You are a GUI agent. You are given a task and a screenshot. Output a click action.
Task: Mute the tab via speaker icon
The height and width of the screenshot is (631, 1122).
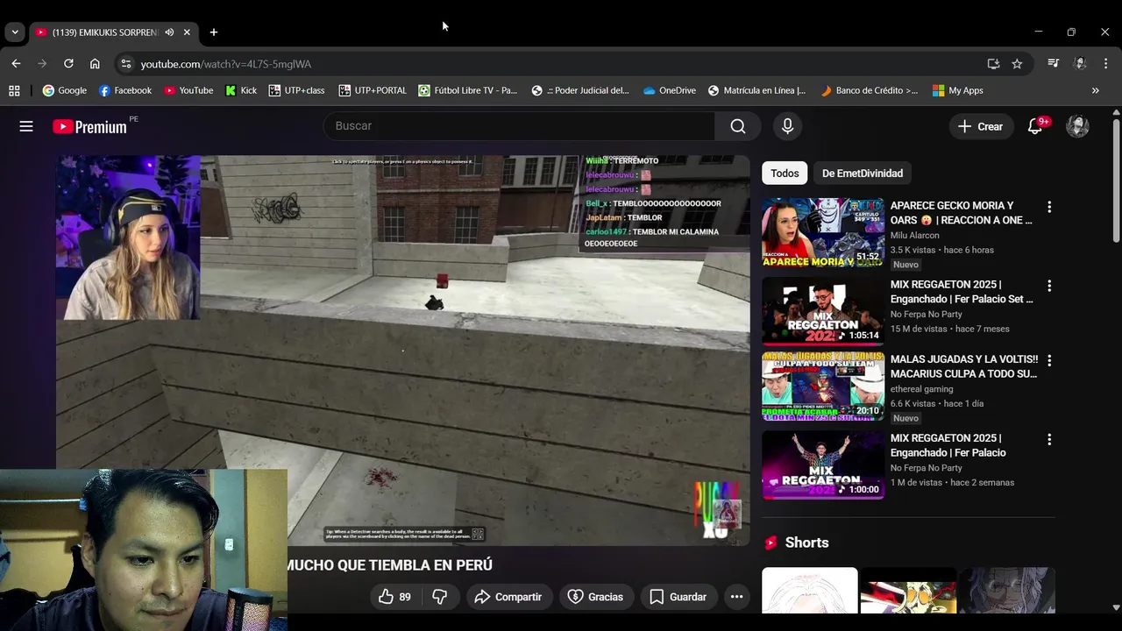point(169,32)
